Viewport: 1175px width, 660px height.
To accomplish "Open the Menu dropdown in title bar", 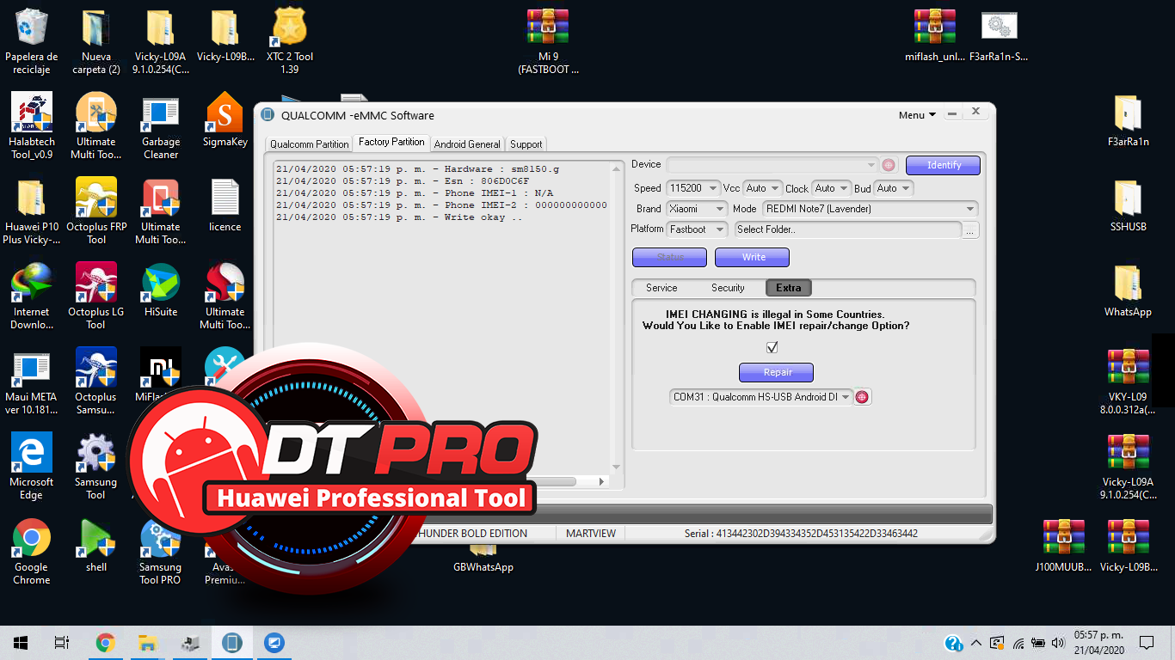I will tap(918, 115).
